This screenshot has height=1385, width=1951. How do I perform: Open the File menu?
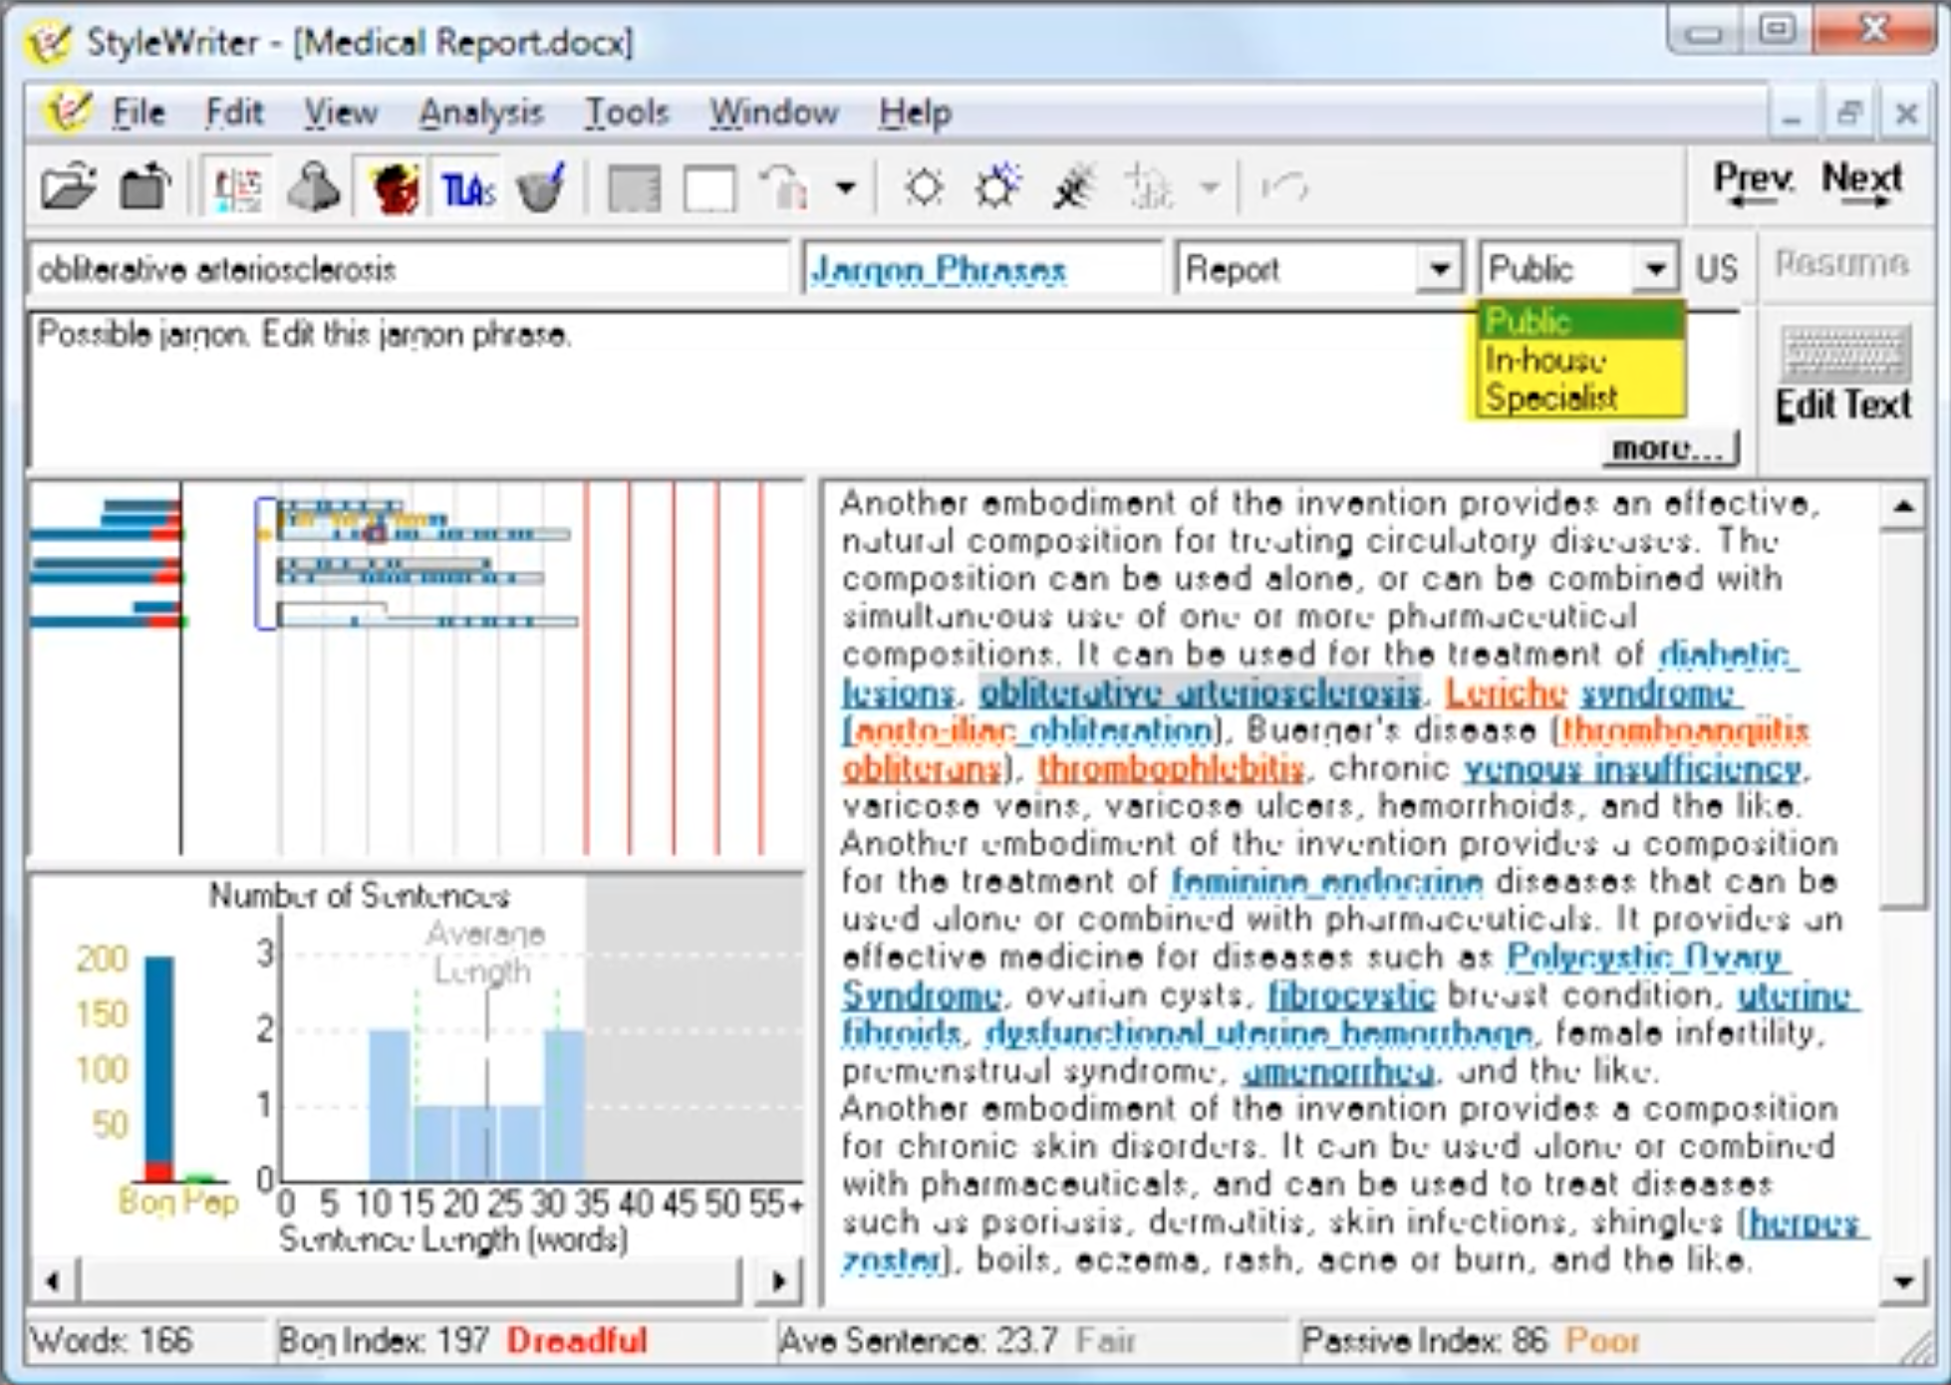(x=138, y=113)
